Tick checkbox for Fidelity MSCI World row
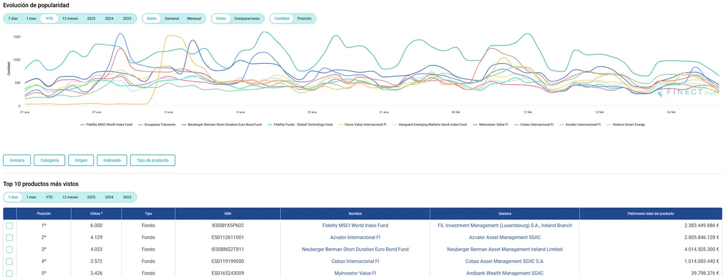 tap(10, 225)
